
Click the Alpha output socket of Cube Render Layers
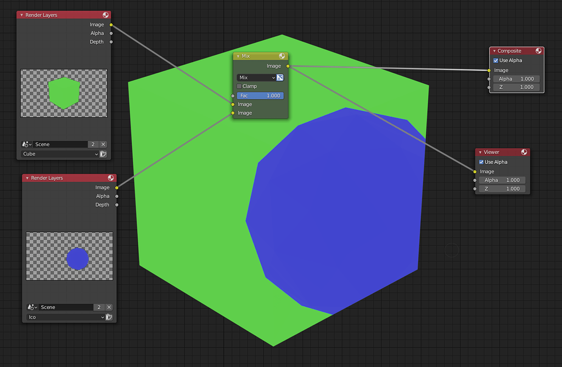pos(111,33)
